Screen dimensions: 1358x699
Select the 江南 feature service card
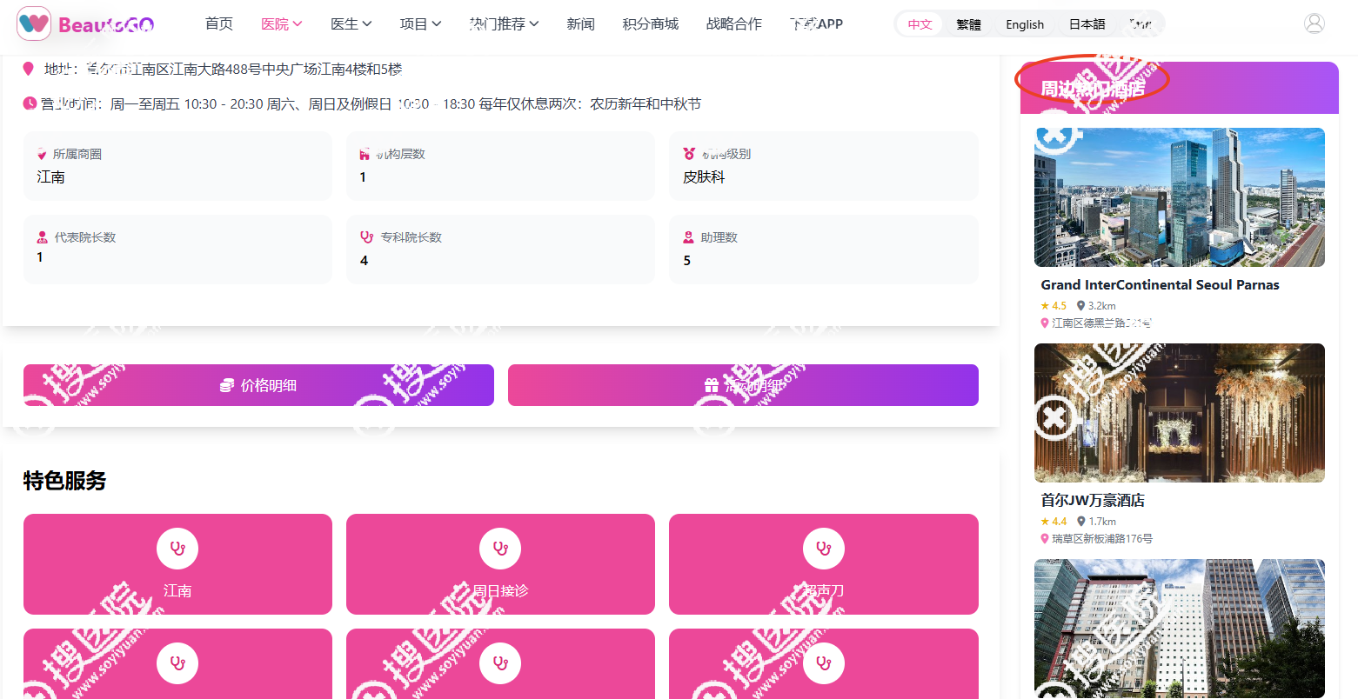point(177,564)
